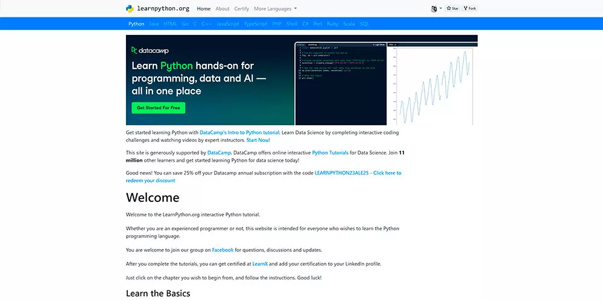Open the DataCamp supporter link
Image resolution: width=603 pixels, height=300 pixels.
tap(219, 153)
